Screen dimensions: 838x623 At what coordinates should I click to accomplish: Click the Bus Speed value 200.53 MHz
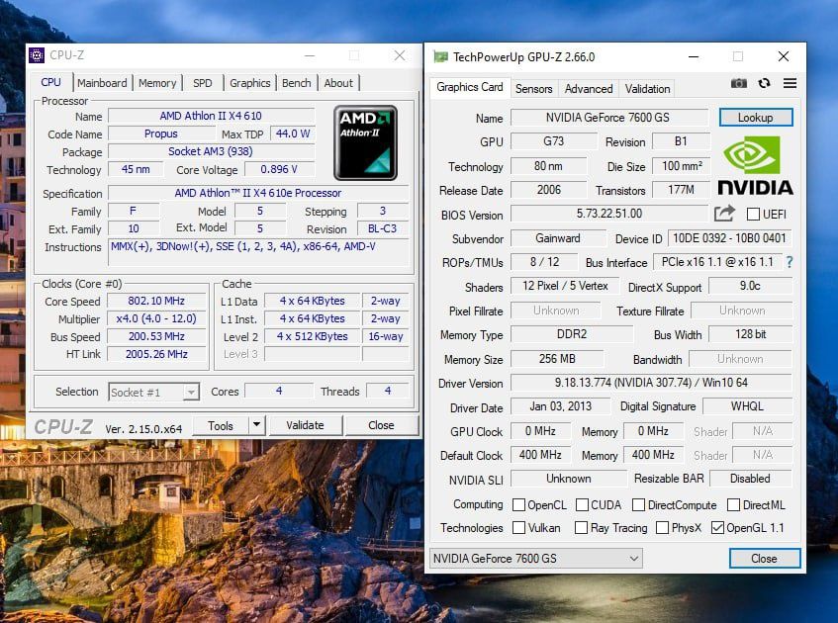(156, 336)
